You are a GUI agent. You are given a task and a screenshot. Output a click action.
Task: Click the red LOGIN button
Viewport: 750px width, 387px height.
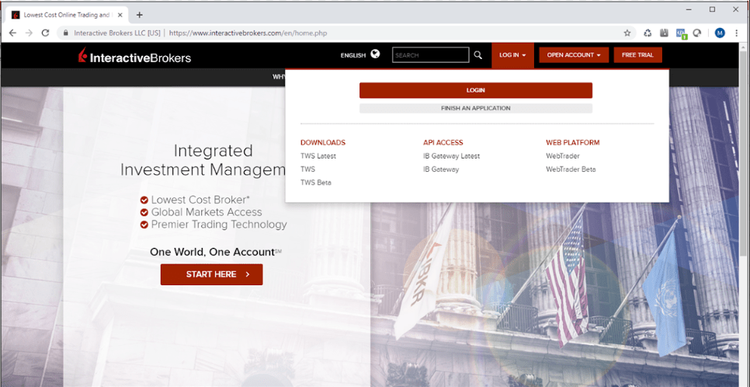point(476,90)
